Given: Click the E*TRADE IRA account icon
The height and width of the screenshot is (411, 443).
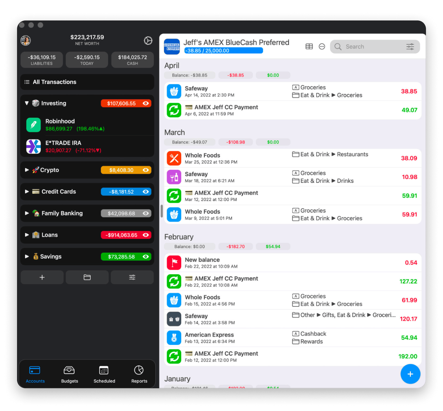Looking at the screenshot, I should [x=33, y=146].
